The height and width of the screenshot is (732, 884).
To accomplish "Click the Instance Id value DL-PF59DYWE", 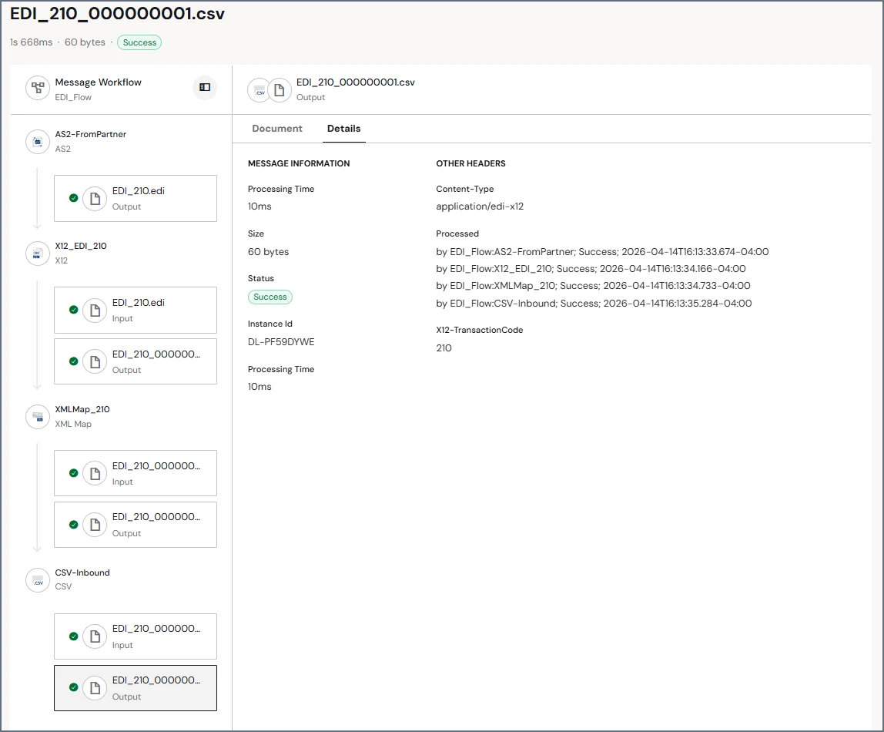I will point(281,342).
